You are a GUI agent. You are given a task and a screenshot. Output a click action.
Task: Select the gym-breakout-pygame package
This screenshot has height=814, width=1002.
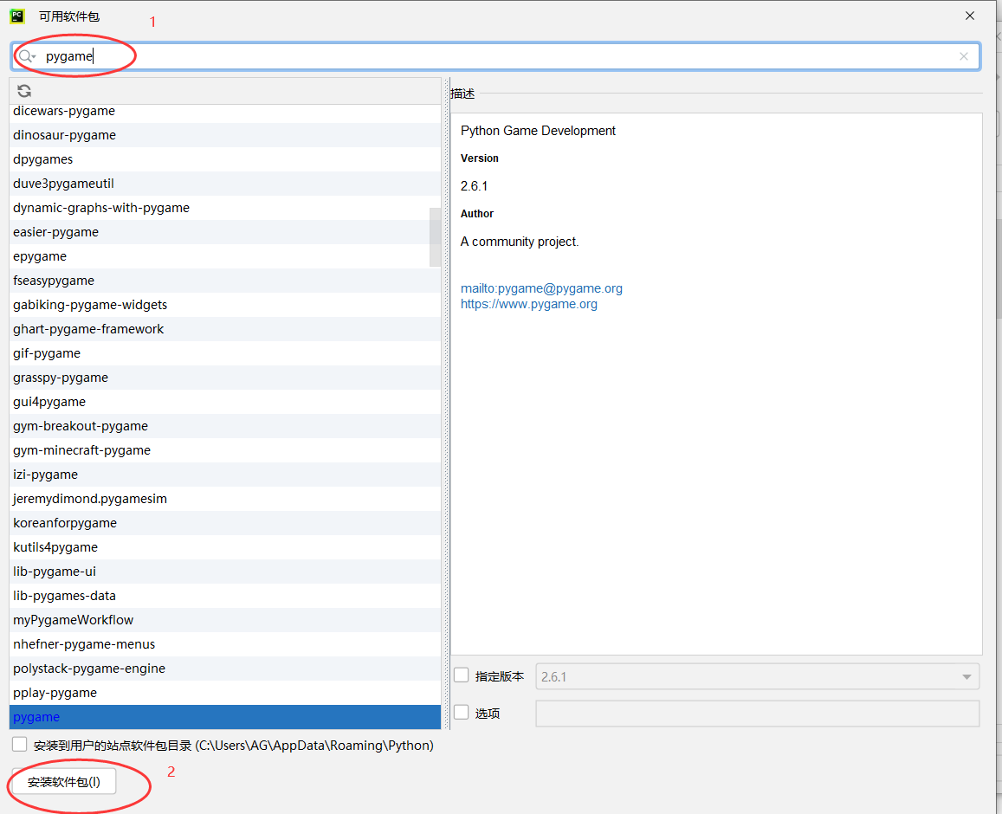click(225, 427)
